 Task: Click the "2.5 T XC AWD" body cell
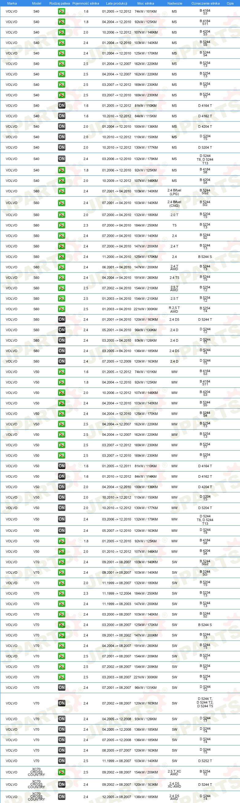coord(174,773)
